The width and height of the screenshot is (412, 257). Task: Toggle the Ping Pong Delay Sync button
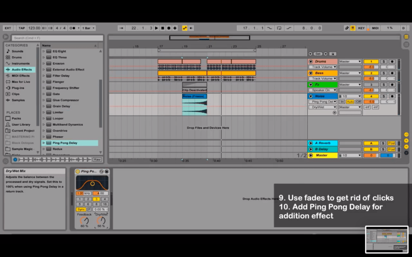[x=81, y=209]
